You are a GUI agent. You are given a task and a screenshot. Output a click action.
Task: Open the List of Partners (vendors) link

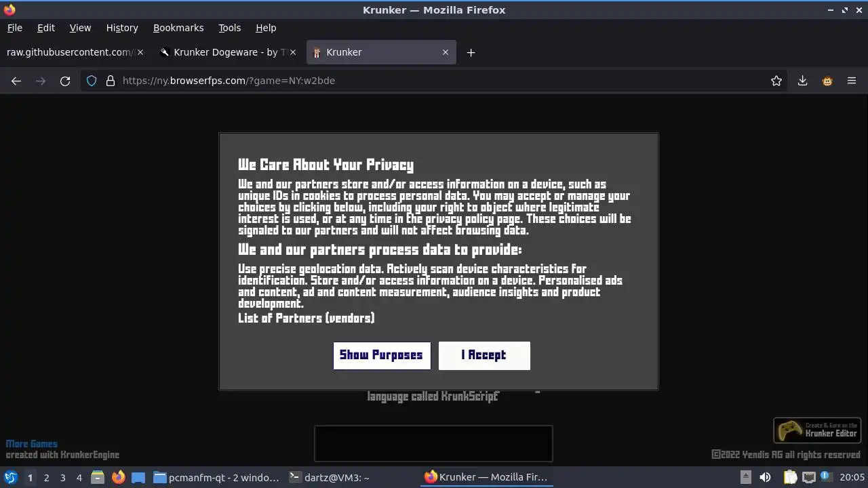pos(306,318)
